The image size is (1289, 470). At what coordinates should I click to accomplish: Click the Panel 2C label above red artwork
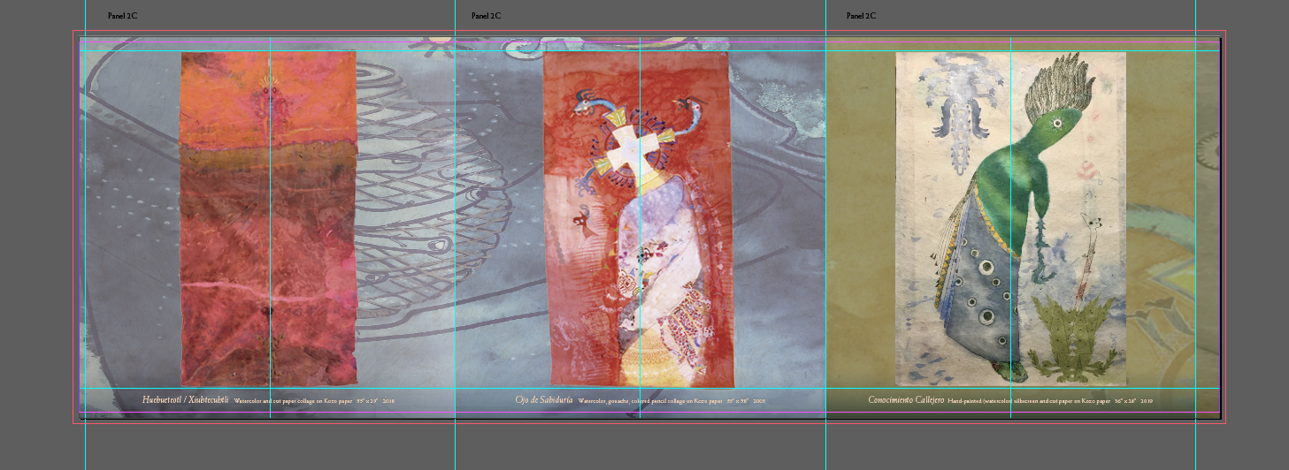(x=486, y=16)
